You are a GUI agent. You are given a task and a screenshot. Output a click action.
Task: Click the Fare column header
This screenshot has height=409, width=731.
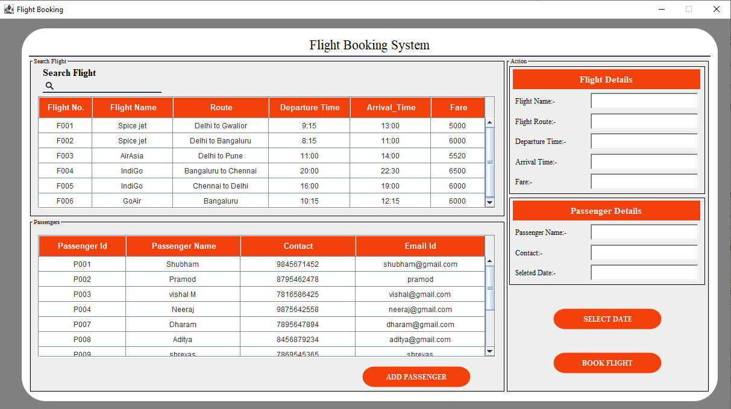click(458, 108)
